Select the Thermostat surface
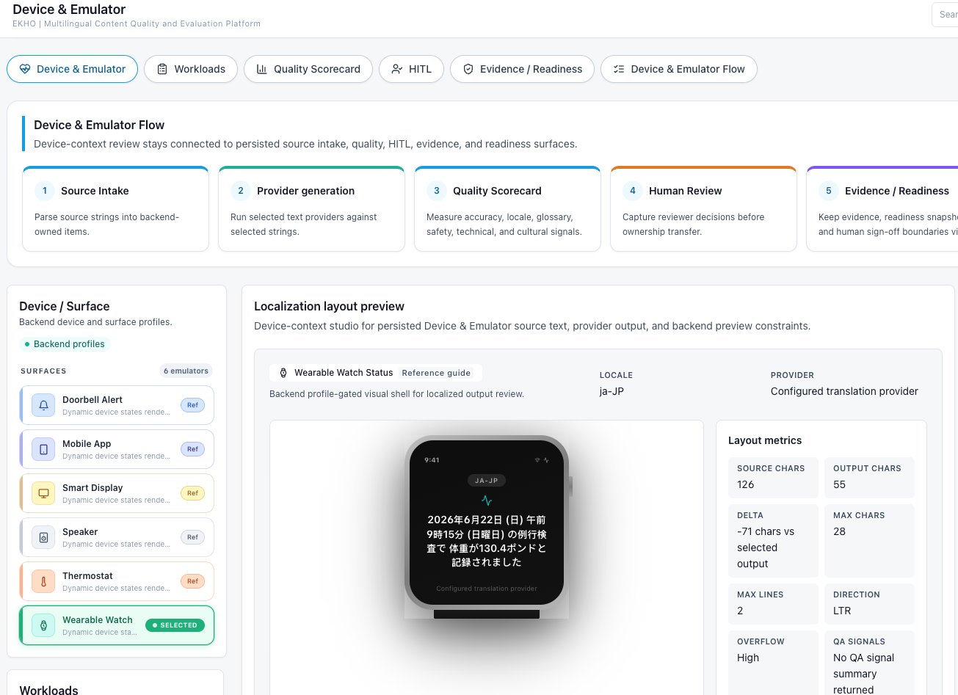The height and width of the screenshot is (695, 958). (x=117, y=581)
